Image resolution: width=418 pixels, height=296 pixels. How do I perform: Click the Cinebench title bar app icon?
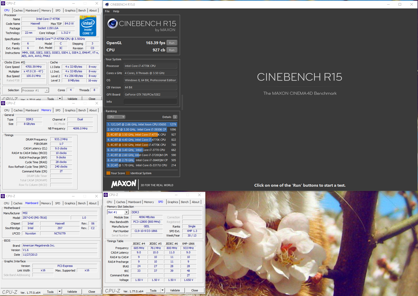tap(107, 4)
